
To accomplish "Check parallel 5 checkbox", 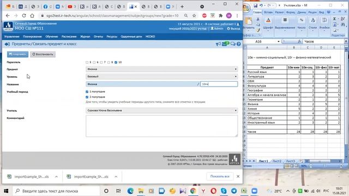I will tap(87, 63).
